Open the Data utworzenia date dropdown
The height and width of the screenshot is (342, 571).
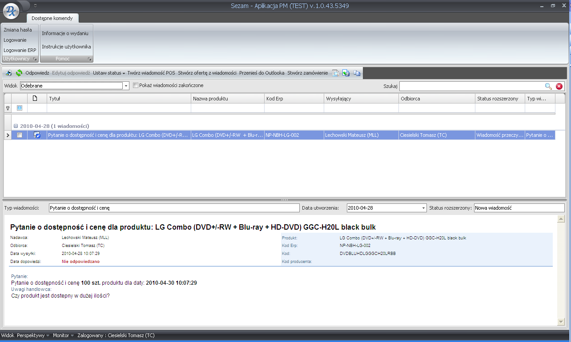pos(423,208)
